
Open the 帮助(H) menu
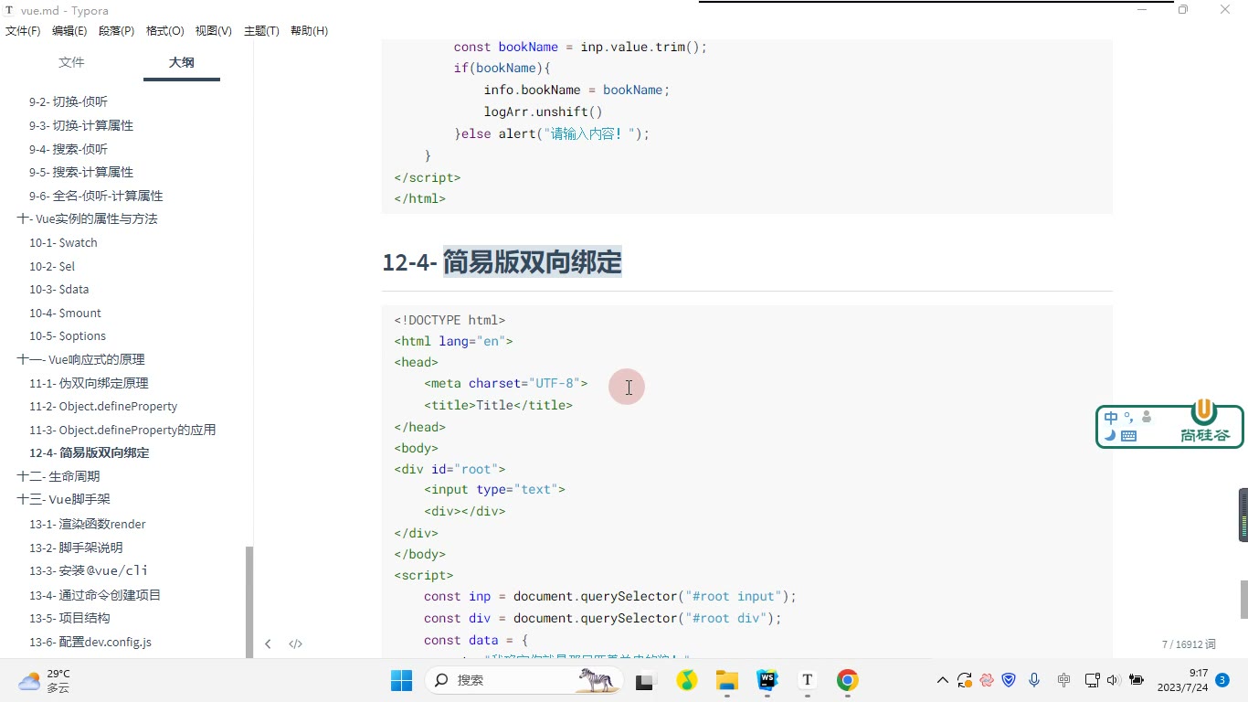point(309,31)
